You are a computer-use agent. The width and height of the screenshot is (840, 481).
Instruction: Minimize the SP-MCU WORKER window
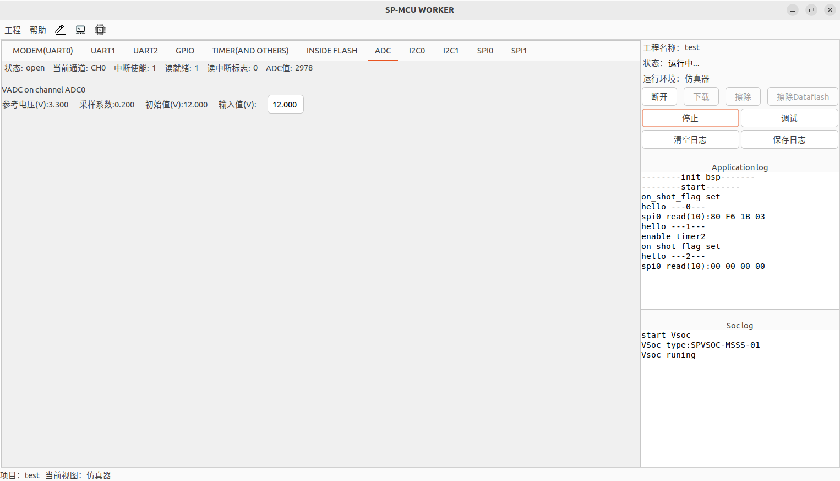pyautogui.click(x=793, y=10)
